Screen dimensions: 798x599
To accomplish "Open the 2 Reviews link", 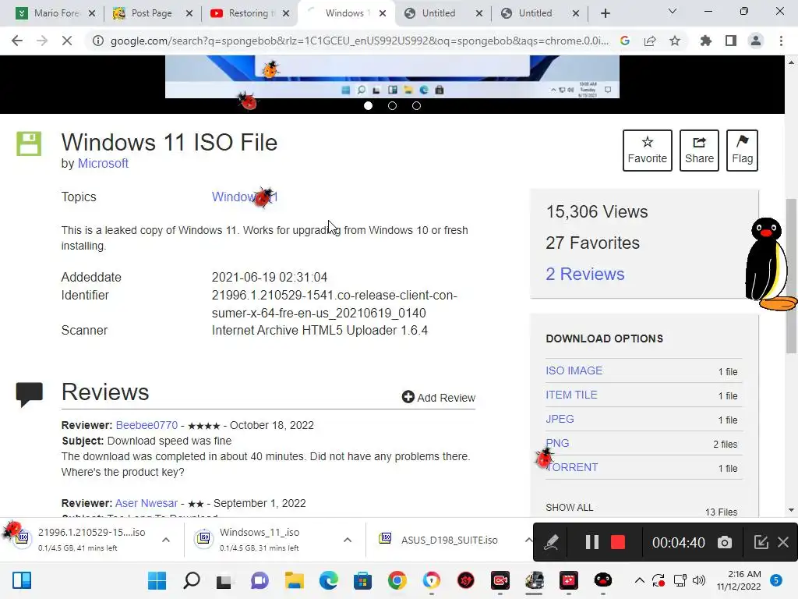I will pos(584,274).
